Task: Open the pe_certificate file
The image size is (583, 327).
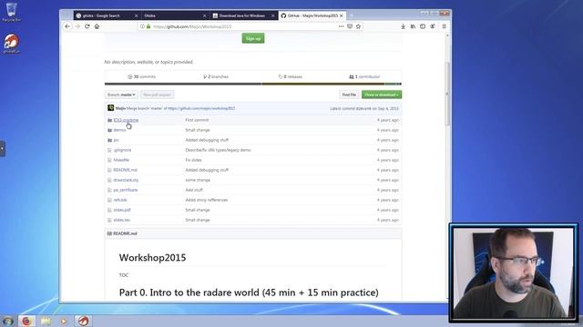Action: (126, 190)
